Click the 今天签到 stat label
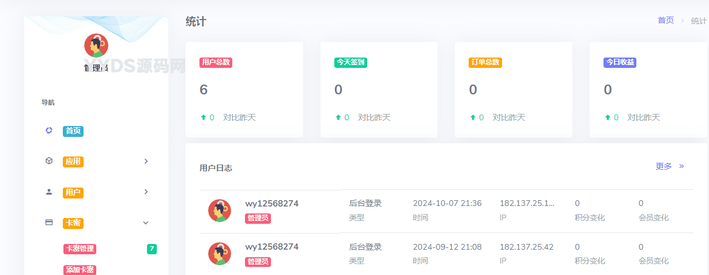709x275 pixels. click(x=350, y=63)
